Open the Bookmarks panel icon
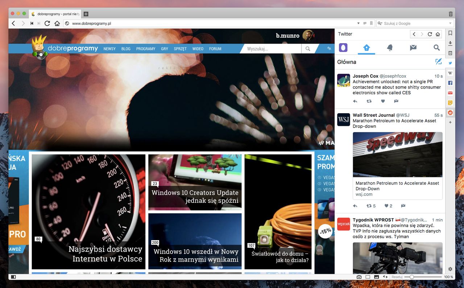The width and height of the screenshot is (464, 288). [x=450, y=33]
